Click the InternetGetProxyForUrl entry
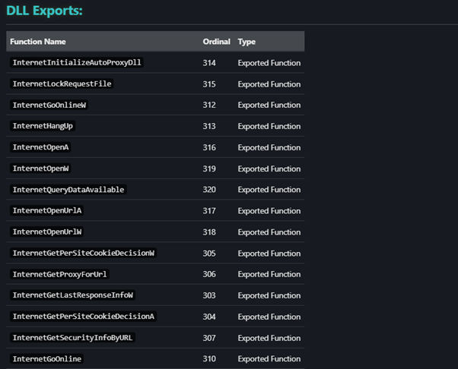This screenshot has width=458, height=369. pos(59,274)
